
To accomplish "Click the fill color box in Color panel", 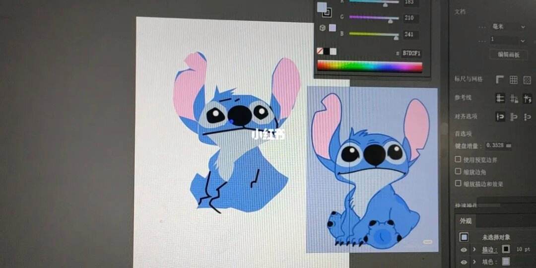I will [322, 7].
